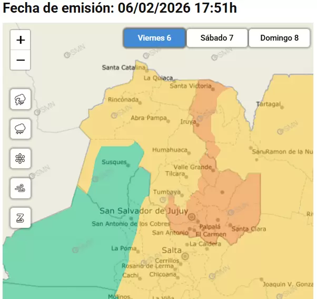Screen dimensions: 317x299
Task: Click the Susques label on the map
Action: tap(114, 162)
